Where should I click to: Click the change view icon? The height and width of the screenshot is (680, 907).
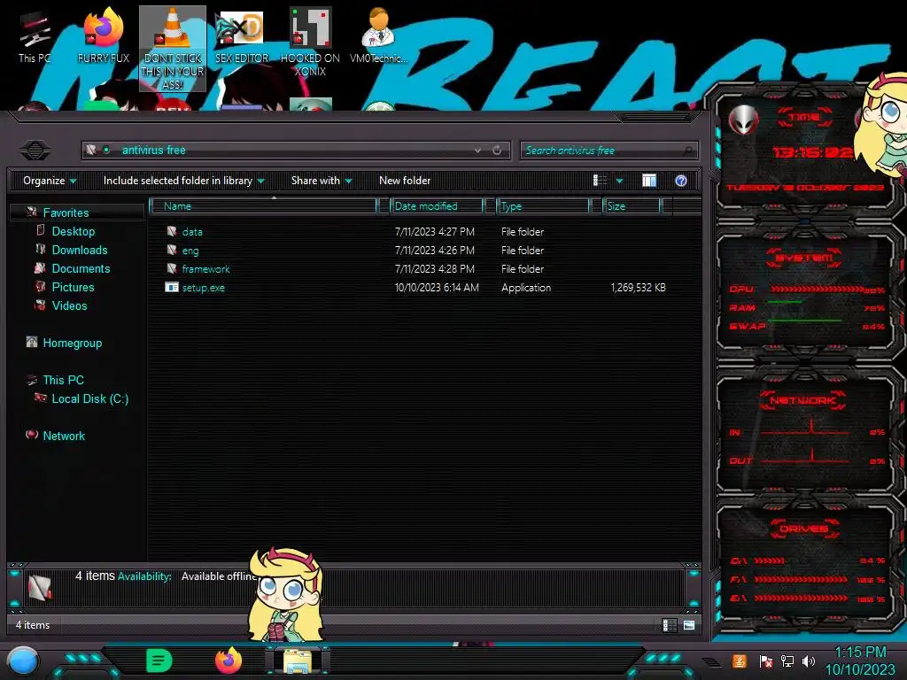pyautogui.click(x=600, y=181)
